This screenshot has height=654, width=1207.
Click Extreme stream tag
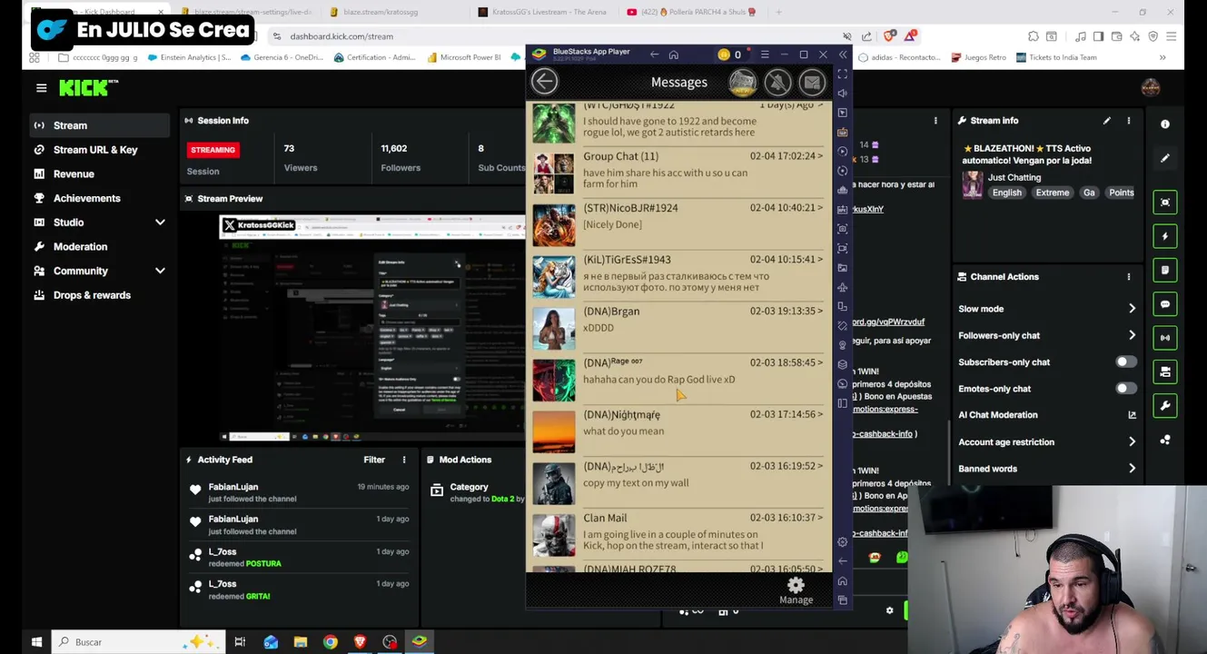1052,193
